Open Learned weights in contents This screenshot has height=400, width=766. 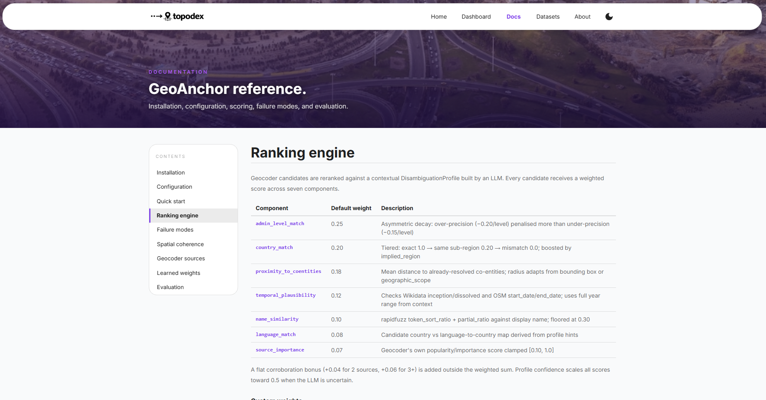point(193,273)
